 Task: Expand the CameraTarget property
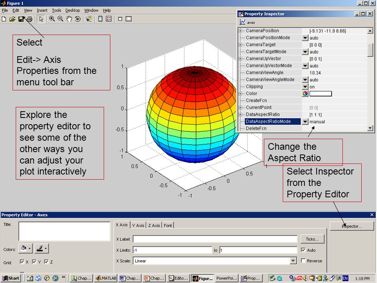tap(240, 45)
